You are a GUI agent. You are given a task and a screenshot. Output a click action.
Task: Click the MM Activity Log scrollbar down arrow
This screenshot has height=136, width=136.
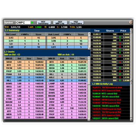coord(131,119)
